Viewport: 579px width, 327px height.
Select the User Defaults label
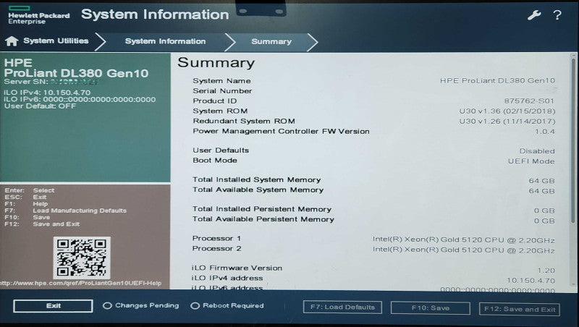(x=221, y=150)
